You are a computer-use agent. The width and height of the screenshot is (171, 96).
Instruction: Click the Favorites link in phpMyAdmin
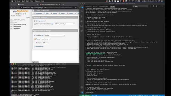(18, 16)
